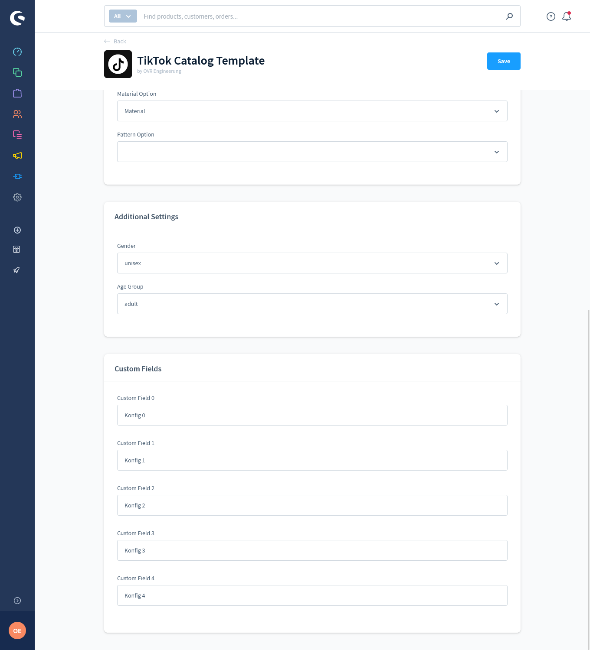Viewport: 590px width, 650px height.
Task: Save the TikTok Catalog Template
Action: click(x=504, y=61)
